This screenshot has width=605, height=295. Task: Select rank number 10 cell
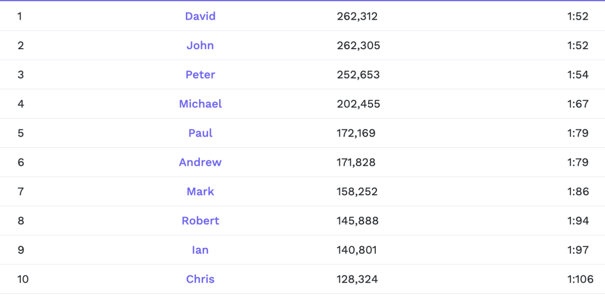(x=23, y=279)
